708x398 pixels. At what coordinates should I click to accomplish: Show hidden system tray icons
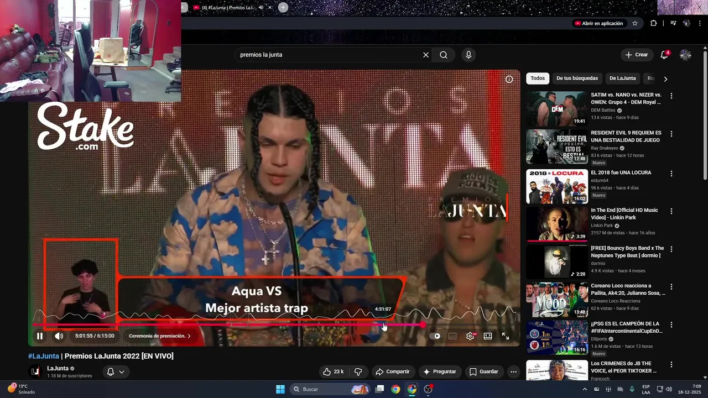point(585,389)
